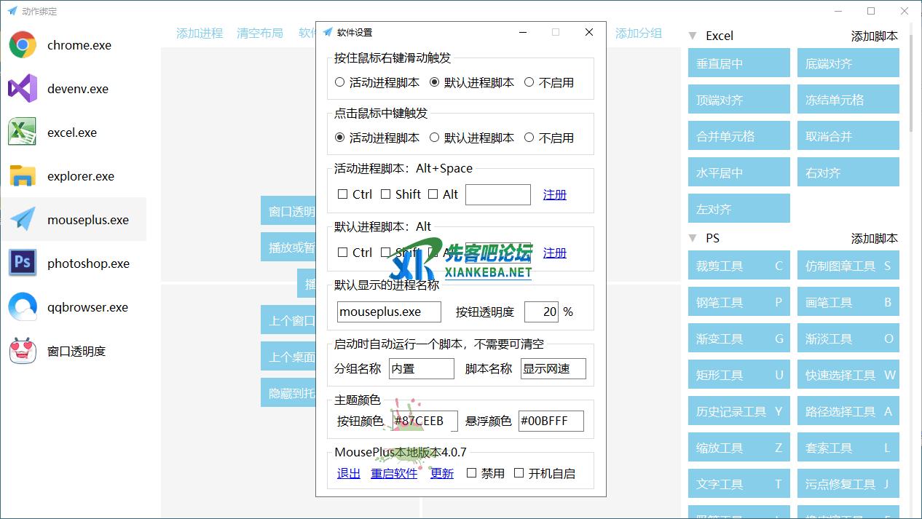
Task: Select 不启用 under right-button swipe trigger
Action: [529, 82]
